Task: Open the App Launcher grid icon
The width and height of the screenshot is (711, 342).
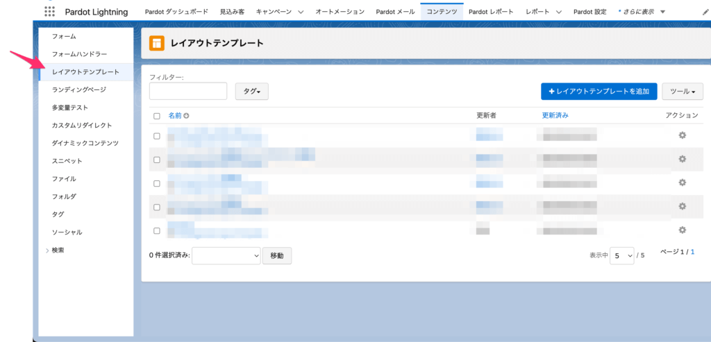Action: 49,12
